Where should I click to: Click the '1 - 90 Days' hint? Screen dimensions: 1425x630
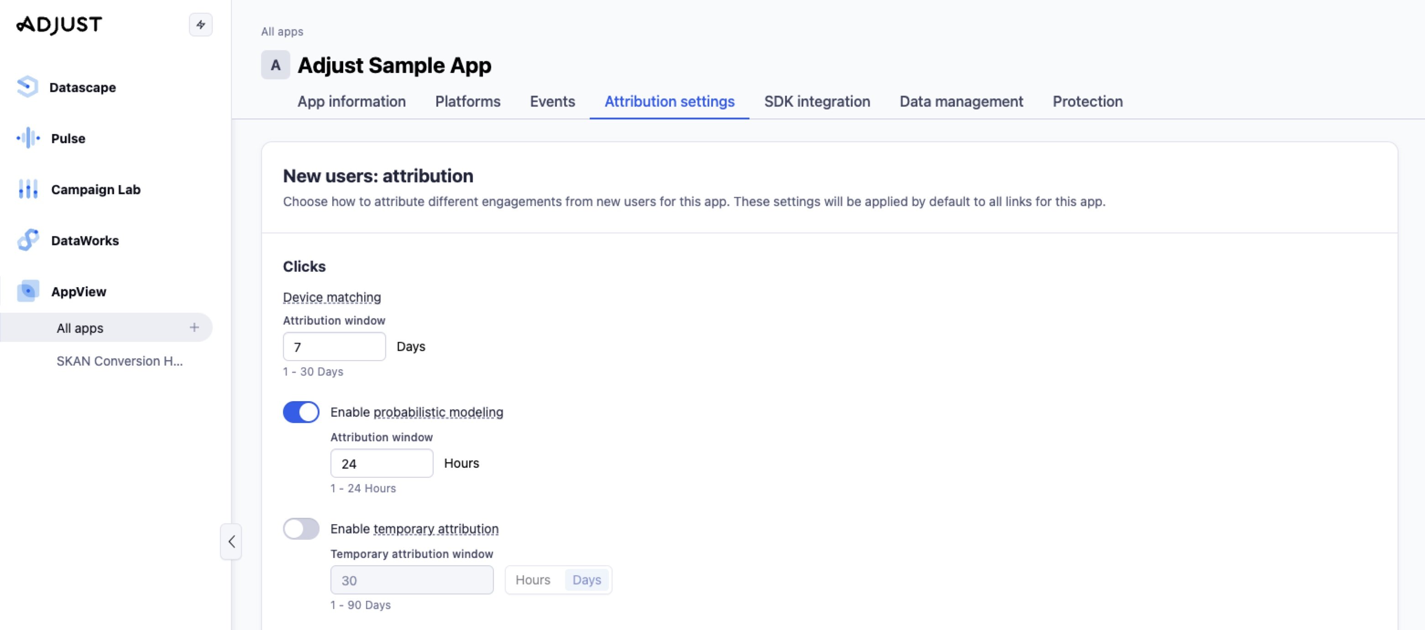point(361,604)
